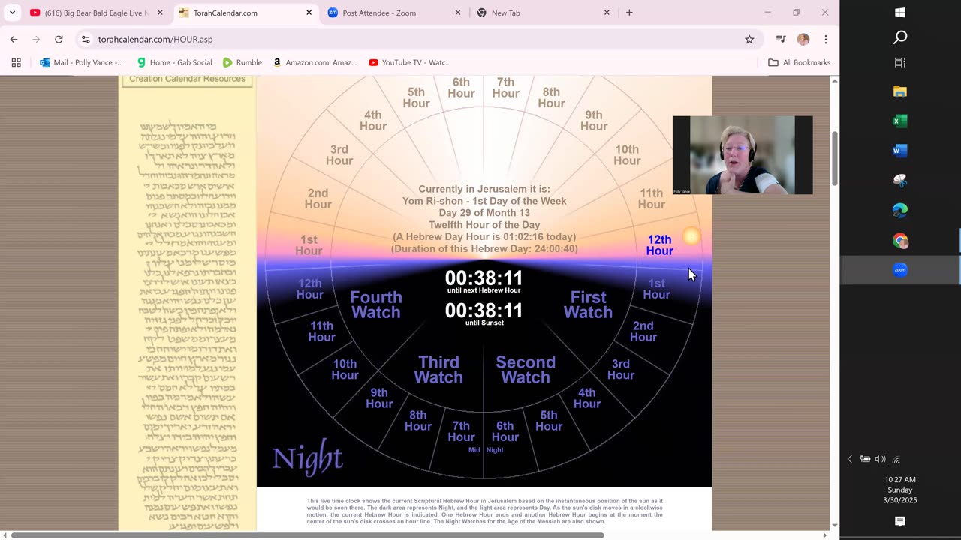This screenshot has width=961, height=540.
Task: Open the media control icon in the toolbar
Action: point(781,39)
